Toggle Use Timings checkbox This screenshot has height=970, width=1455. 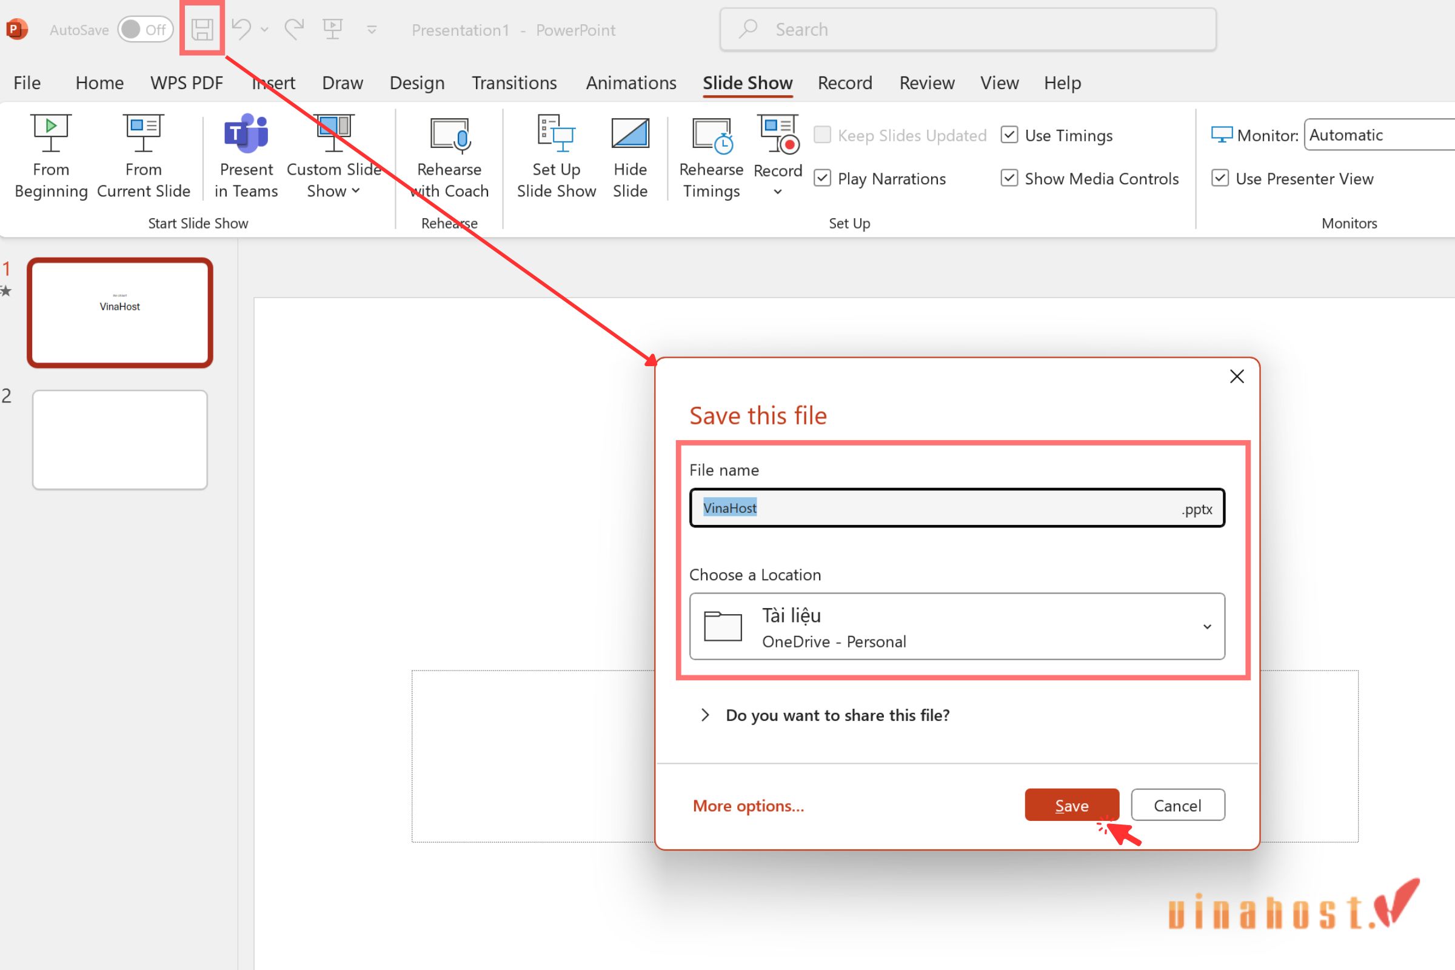click(x=1009, y=135)
